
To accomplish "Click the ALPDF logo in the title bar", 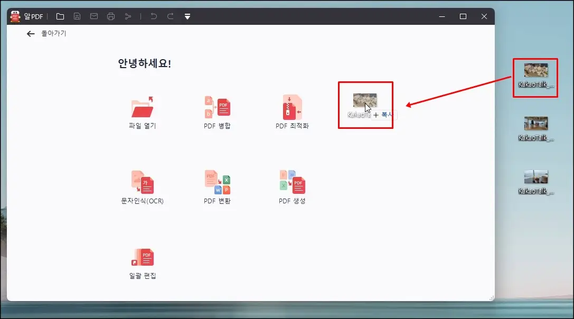I will tap(15, 16).
